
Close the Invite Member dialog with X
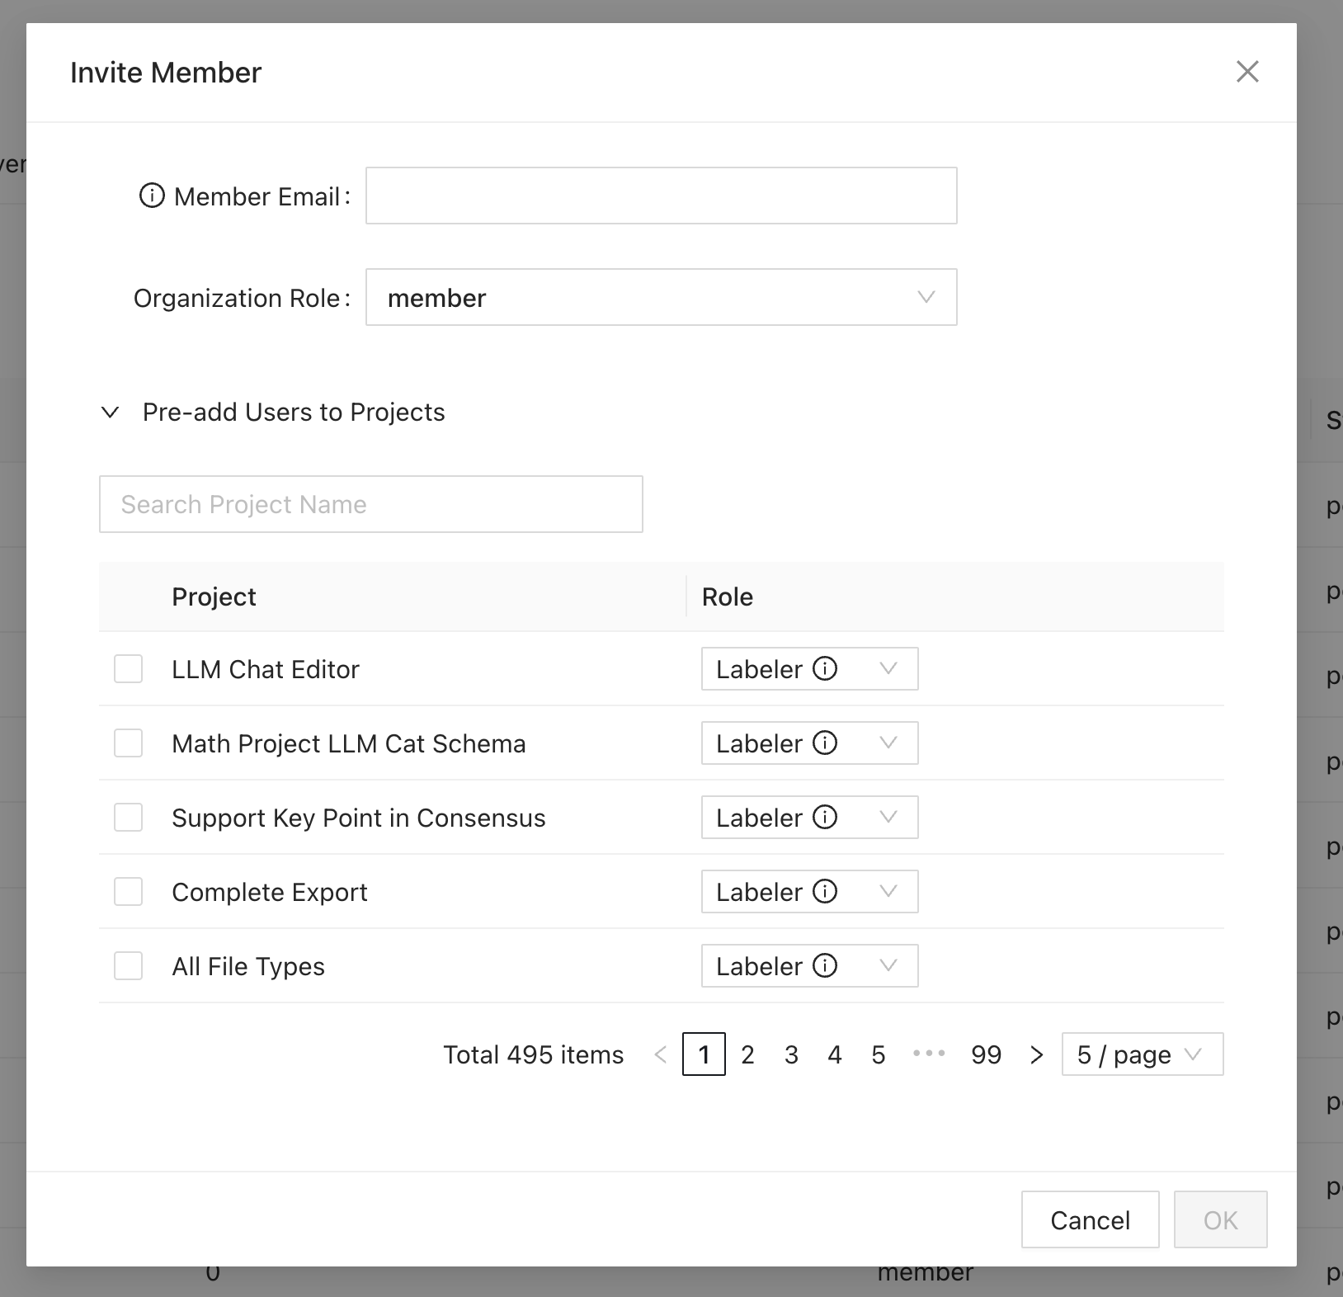1247,72
